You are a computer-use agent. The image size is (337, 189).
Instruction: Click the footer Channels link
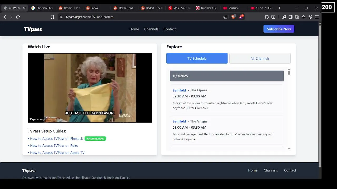click(x=271, y=170)
